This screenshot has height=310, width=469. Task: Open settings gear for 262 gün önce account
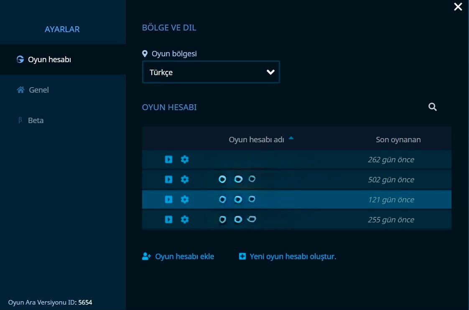pyautogui.click(x=185, y=159)
